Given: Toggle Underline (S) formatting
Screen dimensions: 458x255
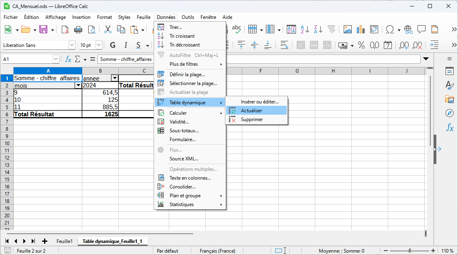Looking at the screenshot, I should [138, 45].
